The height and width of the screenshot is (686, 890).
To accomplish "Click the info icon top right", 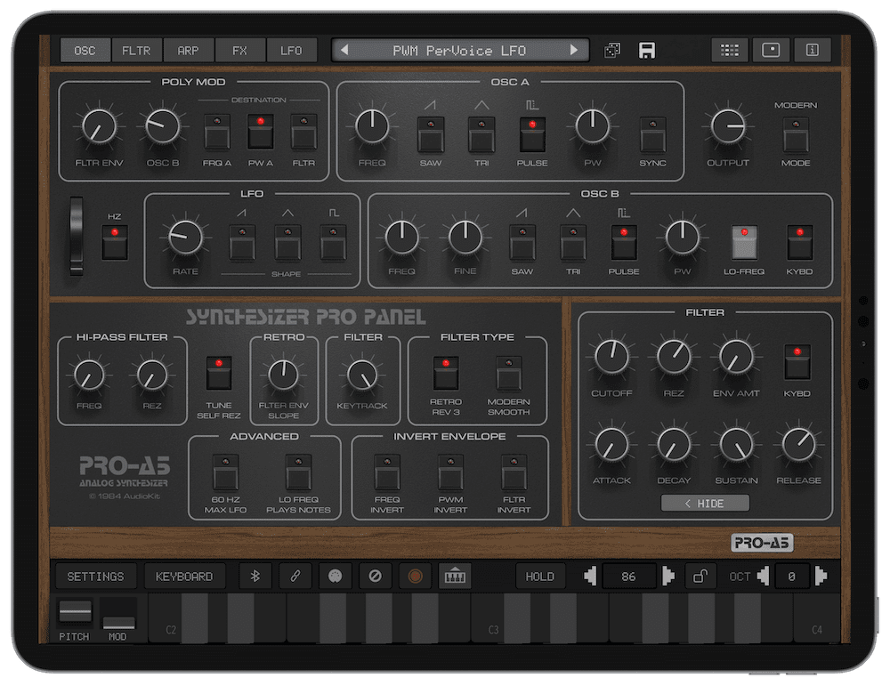I will tap(813, 51).
